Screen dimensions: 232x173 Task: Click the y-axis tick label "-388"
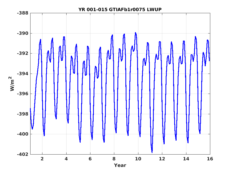click(23, 13)
